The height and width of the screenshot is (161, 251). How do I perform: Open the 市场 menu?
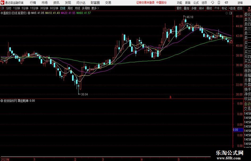pos(45,3)
